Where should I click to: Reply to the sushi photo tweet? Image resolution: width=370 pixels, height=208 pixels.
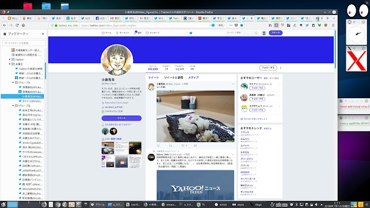coord(158,146)
